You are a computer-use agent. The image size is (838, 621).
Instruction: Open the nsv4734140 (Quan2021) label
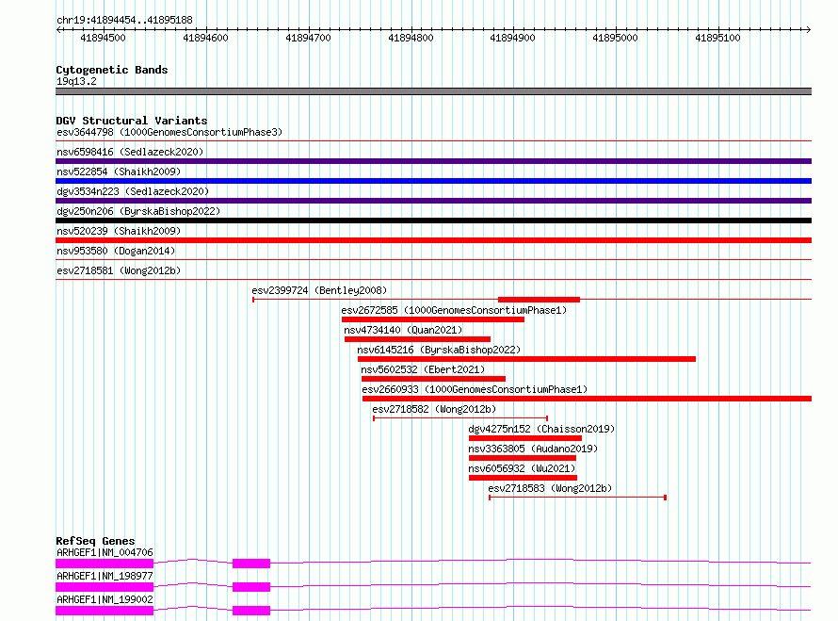tap(403, 330)
